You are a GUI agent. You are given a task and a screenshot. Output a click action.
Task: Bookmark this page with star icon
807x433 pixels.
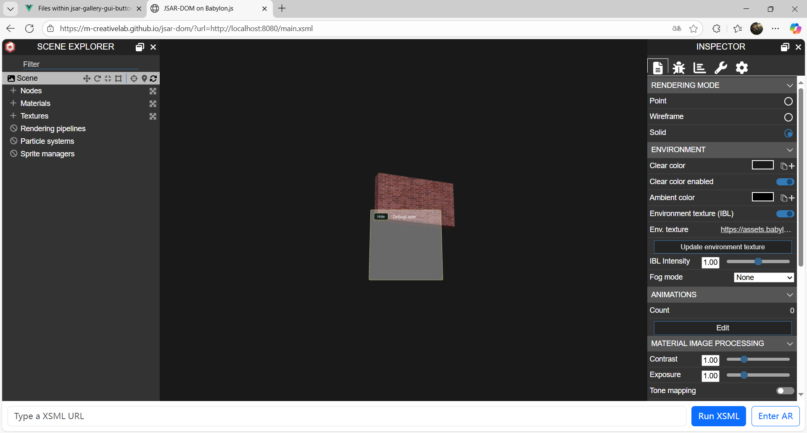[x=694, y=29]
